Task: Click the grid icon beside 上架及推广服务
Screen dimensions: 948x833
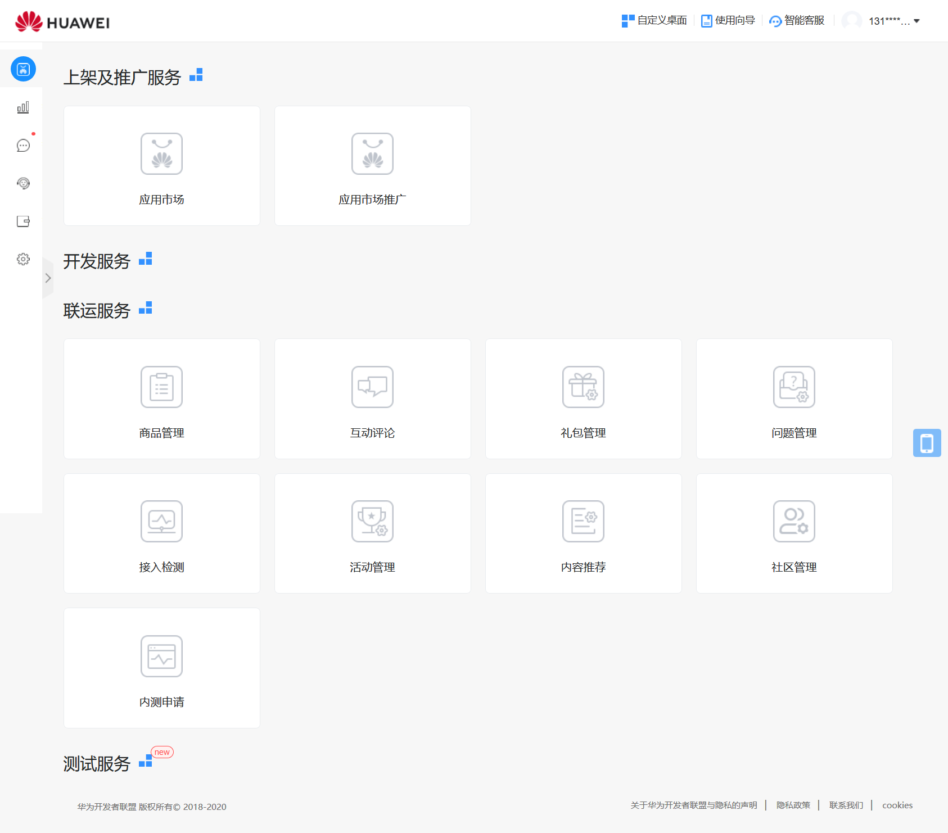Action: click(196, 75)
